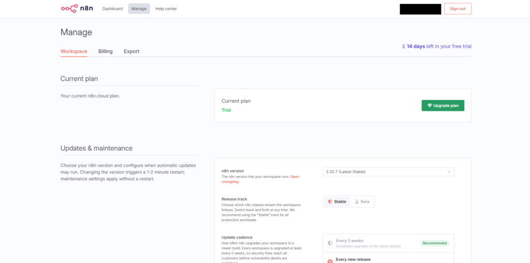Click the red icon beside Every new release

[330, 261]
